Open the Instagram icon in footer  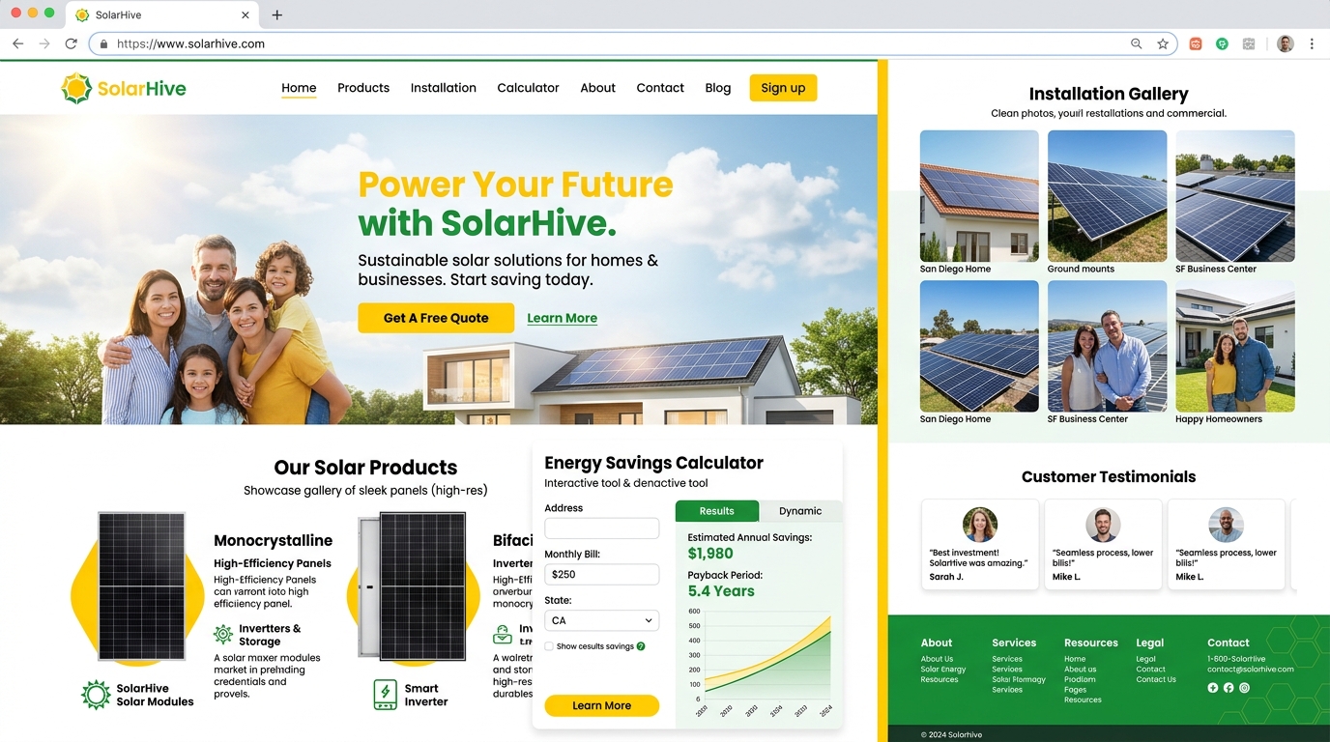tap(1244, 688)
